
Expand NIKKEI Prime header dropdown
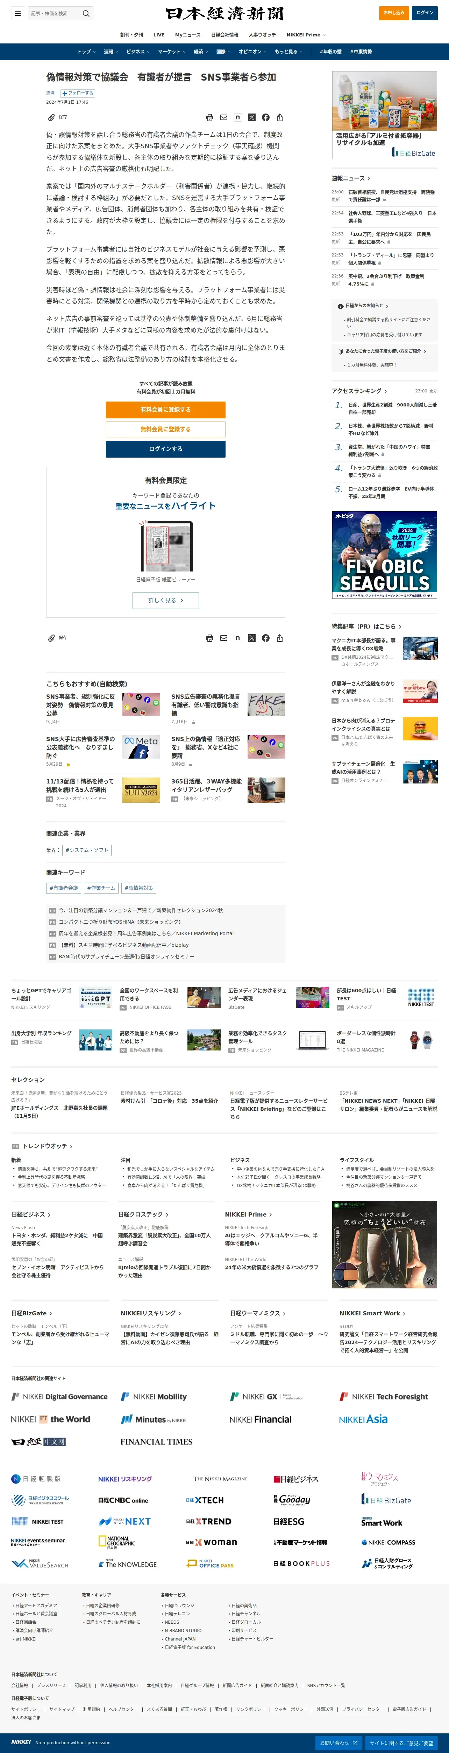tap(306, 35)
